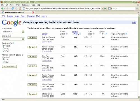This screenshot has width=140, height=101.
Task: Get quote from FirstPlus
Action: (x=32, y=56)
